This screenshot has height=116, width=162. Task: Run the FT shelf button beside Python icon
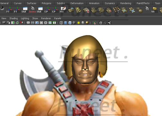[9, 10]
